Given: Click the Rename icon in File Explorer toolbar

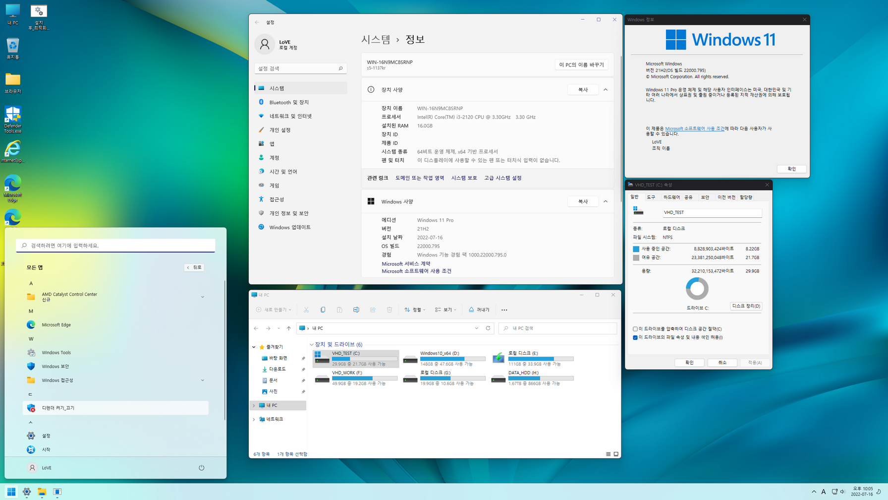Looking at the screenshot, I should (x=356, y=310).
